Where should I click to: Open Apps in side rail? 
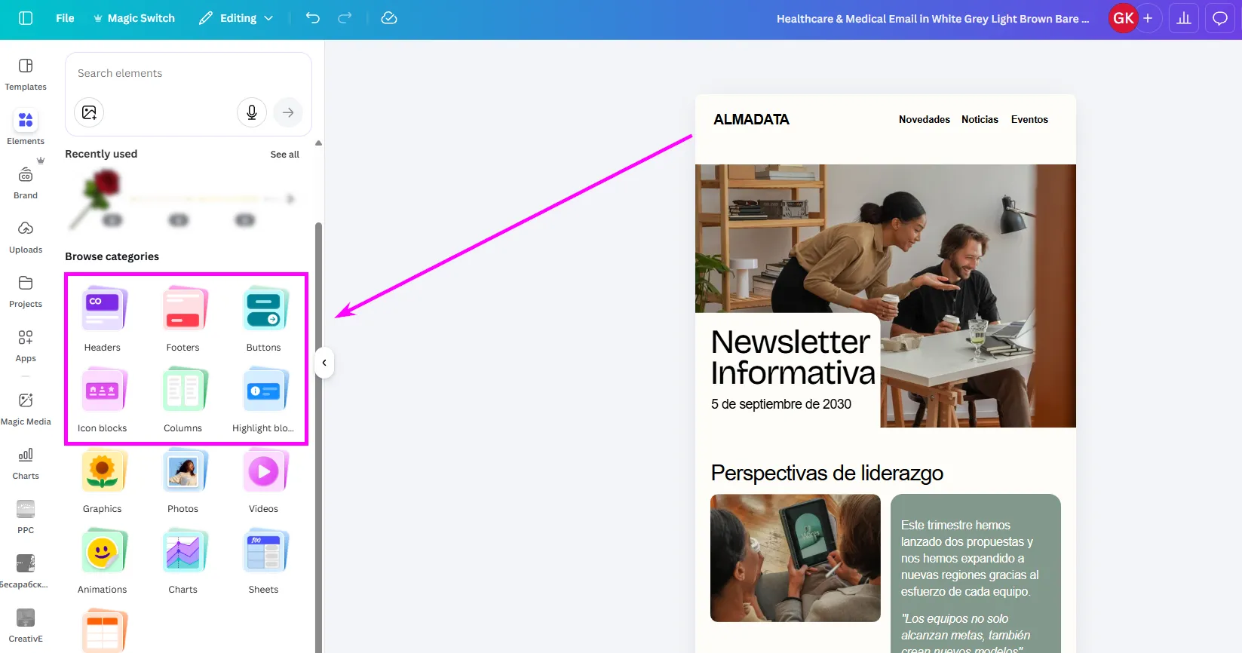tap(26, 346)
